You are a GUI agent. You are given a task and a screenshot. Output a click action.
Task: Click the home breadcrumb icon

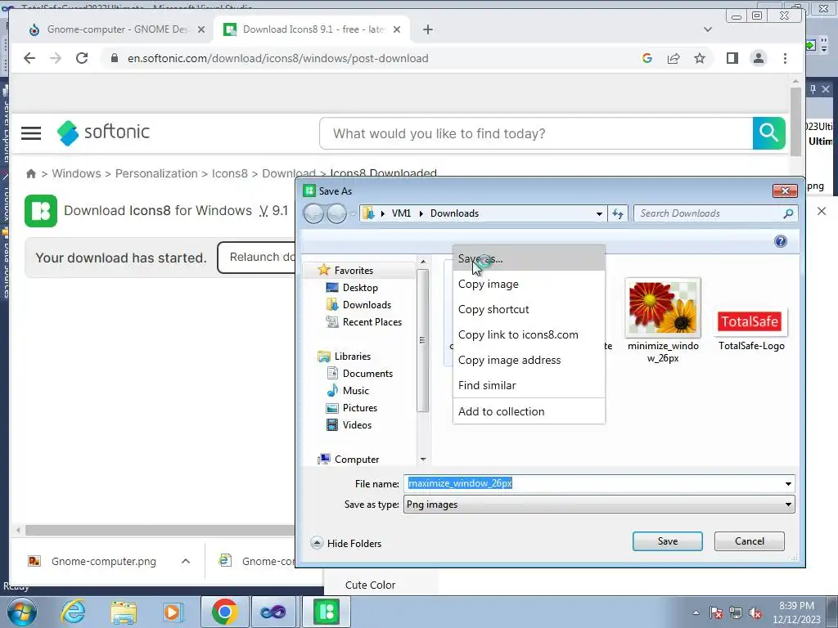(x=31, y=173)
